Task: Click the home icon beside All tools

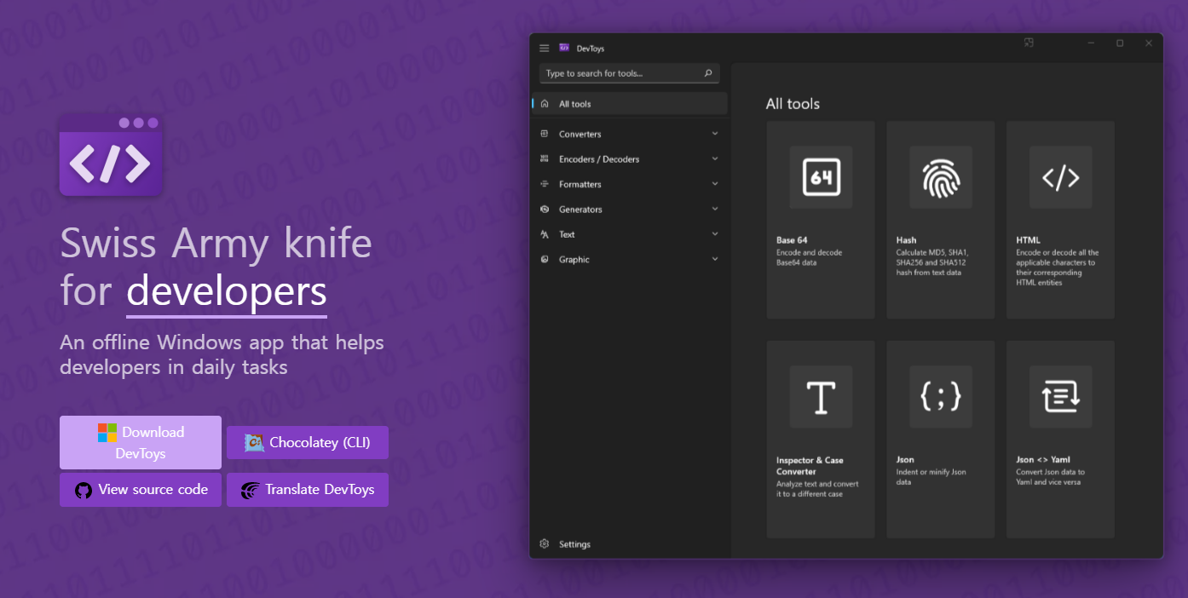Action: [545, 104]
